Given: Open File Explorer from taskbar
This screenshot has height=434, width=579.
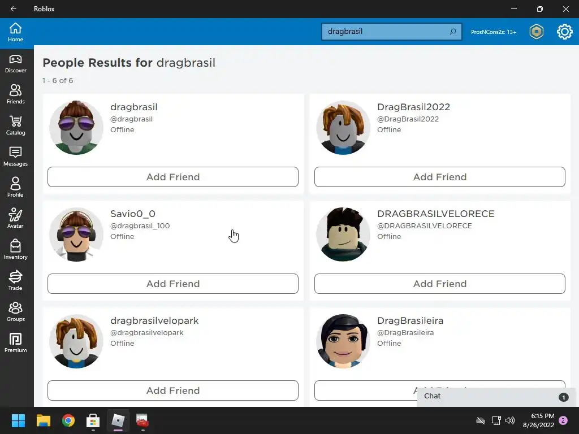Looking at the screenshot, I should [43, 420].
